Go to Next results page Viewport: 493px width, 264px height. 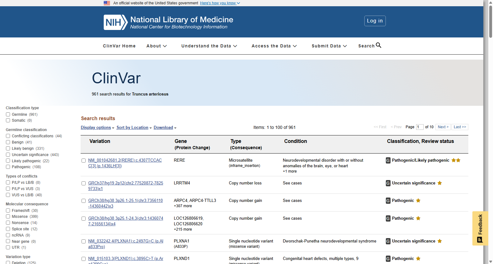(443, 127)
